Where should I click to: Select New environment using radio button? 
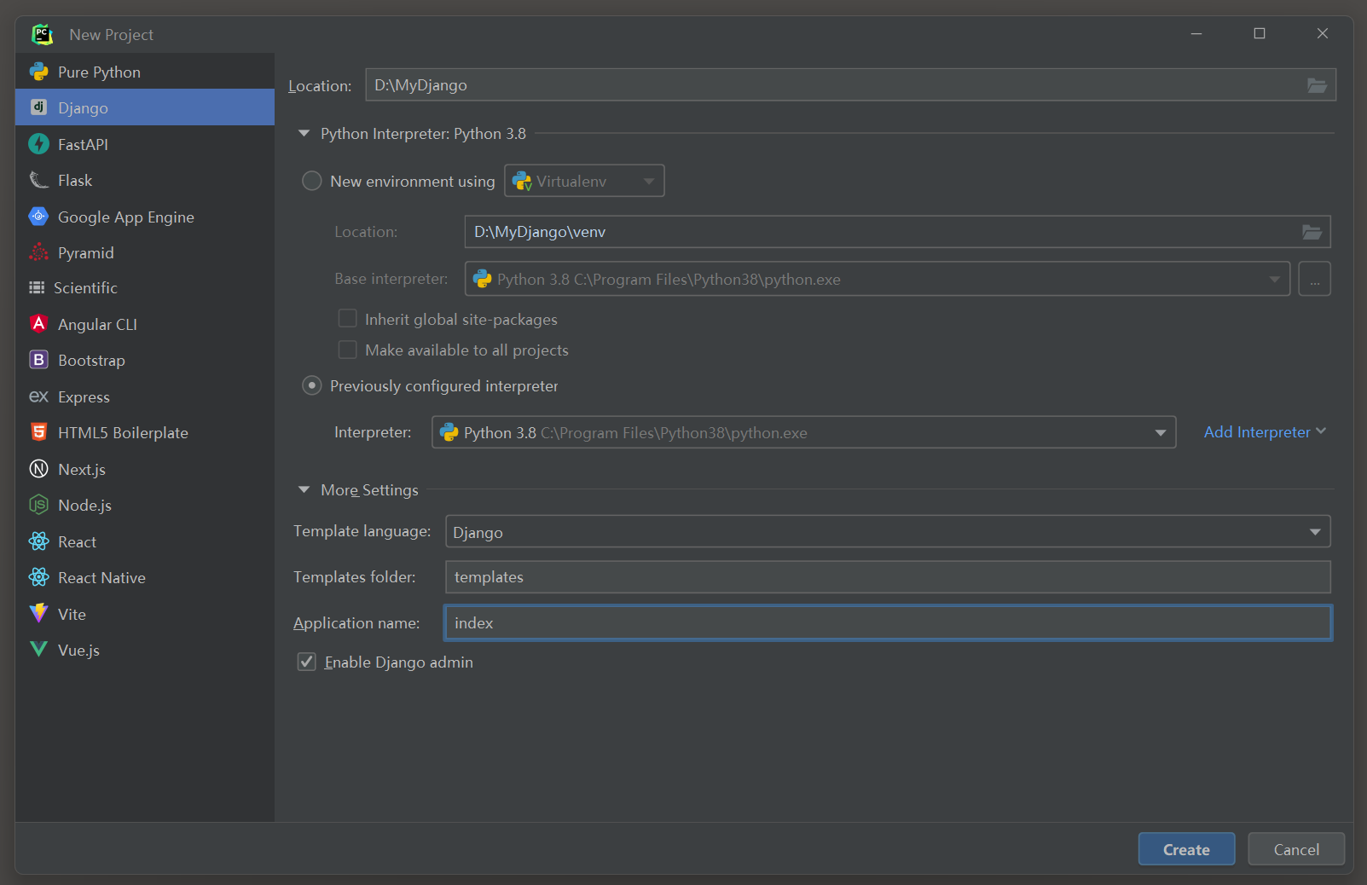click(312, 181)
